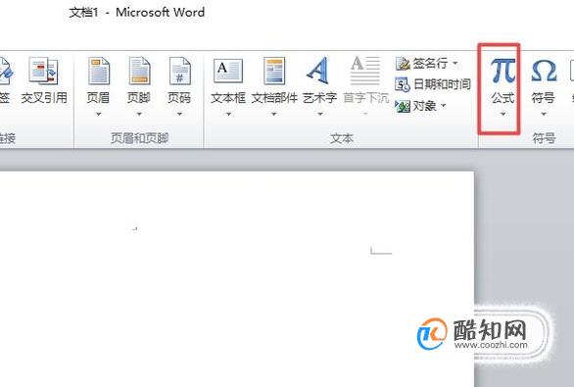This screenshot has width=574, height=387.
Task: Click the Cross-reference (交叉引用) icon
Action: (44, 71)
